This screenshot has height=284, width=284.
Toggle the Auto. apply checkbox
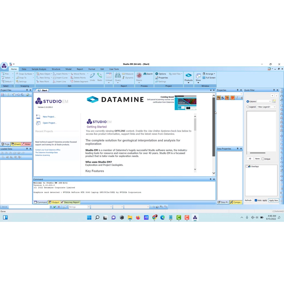(256, 200)
